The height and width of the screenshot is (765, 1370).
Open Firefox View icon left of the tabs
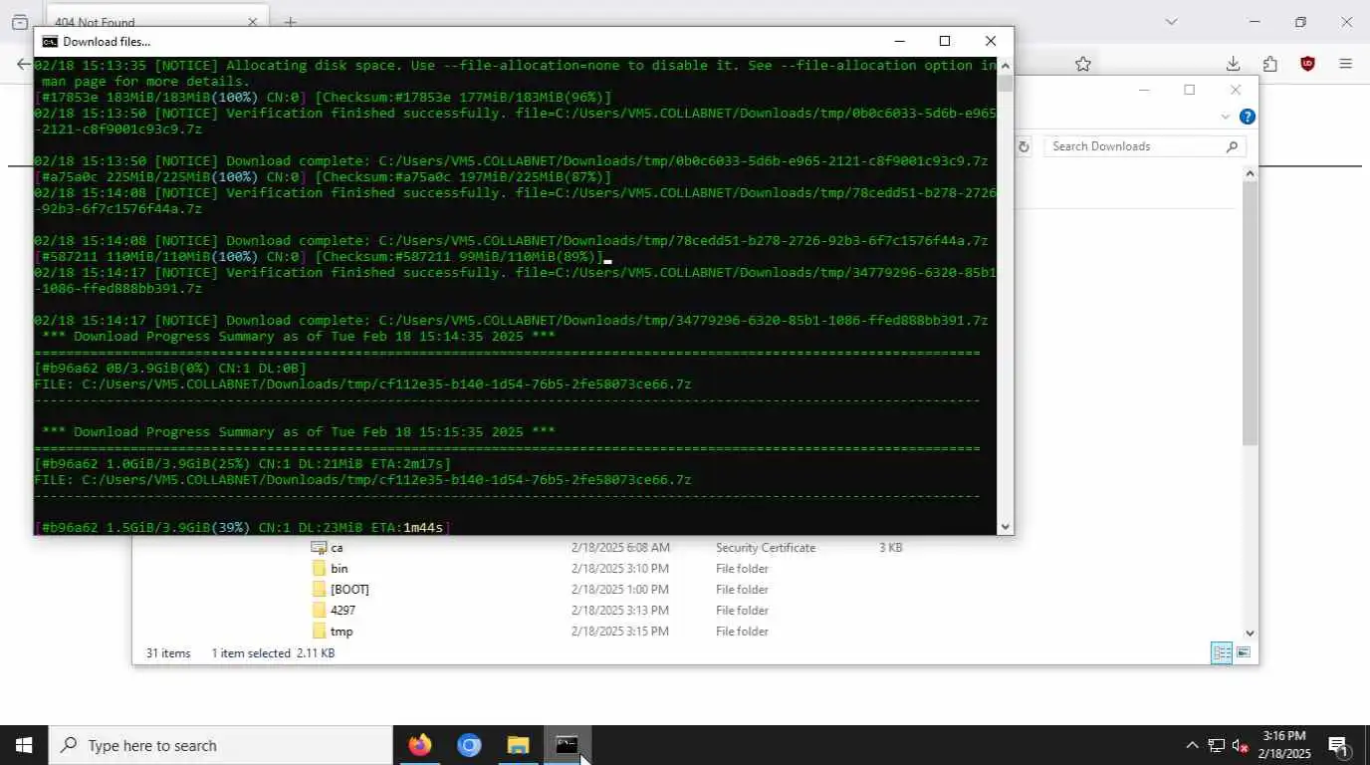[x=20, y=22]
